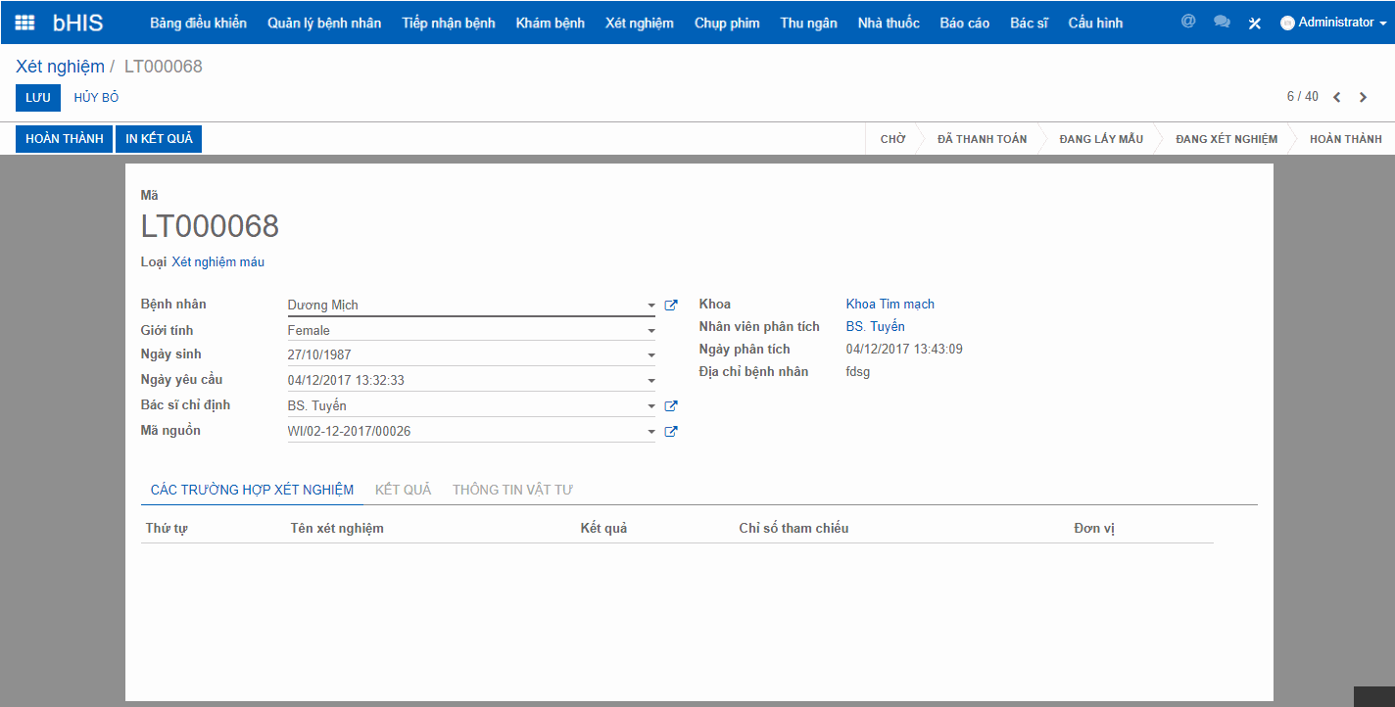Open the apps grid icon next to bHIS
This screenshot has width=1395, height=707.
click(x=24, y=22)
